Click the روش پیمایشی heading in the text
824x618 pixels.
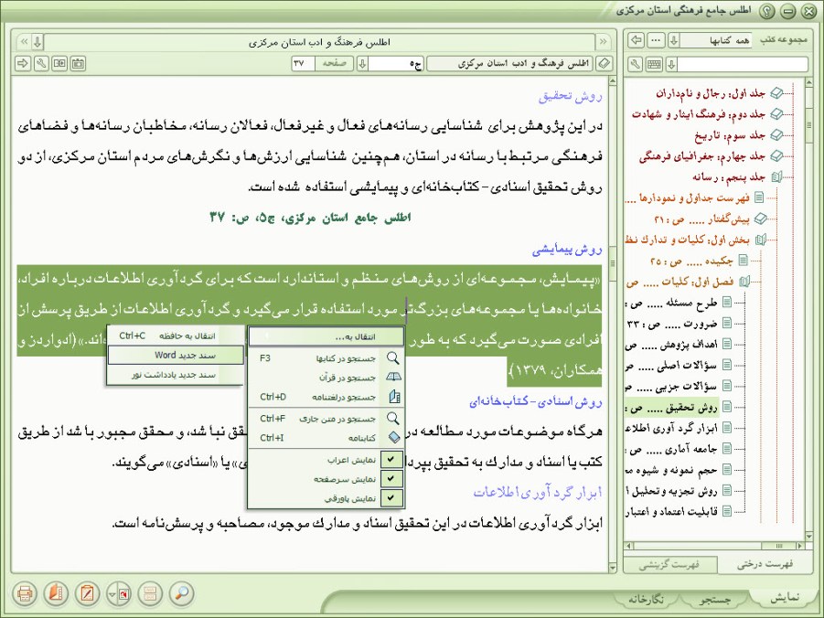coord(566,250)
